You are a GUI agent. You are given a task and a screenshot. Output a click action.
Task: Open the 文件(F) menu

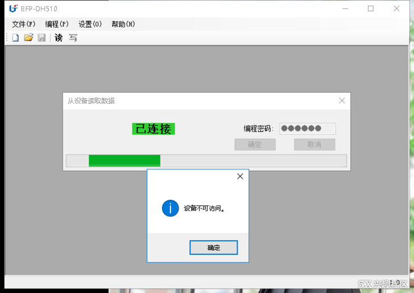pyautogui.click(x=24, y=24)
